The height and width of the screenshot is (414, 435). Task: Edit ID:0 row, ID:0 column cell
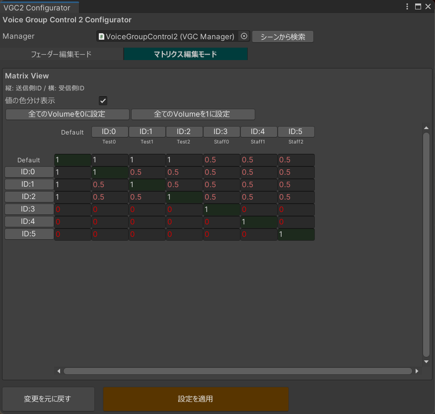coord(110,172)
